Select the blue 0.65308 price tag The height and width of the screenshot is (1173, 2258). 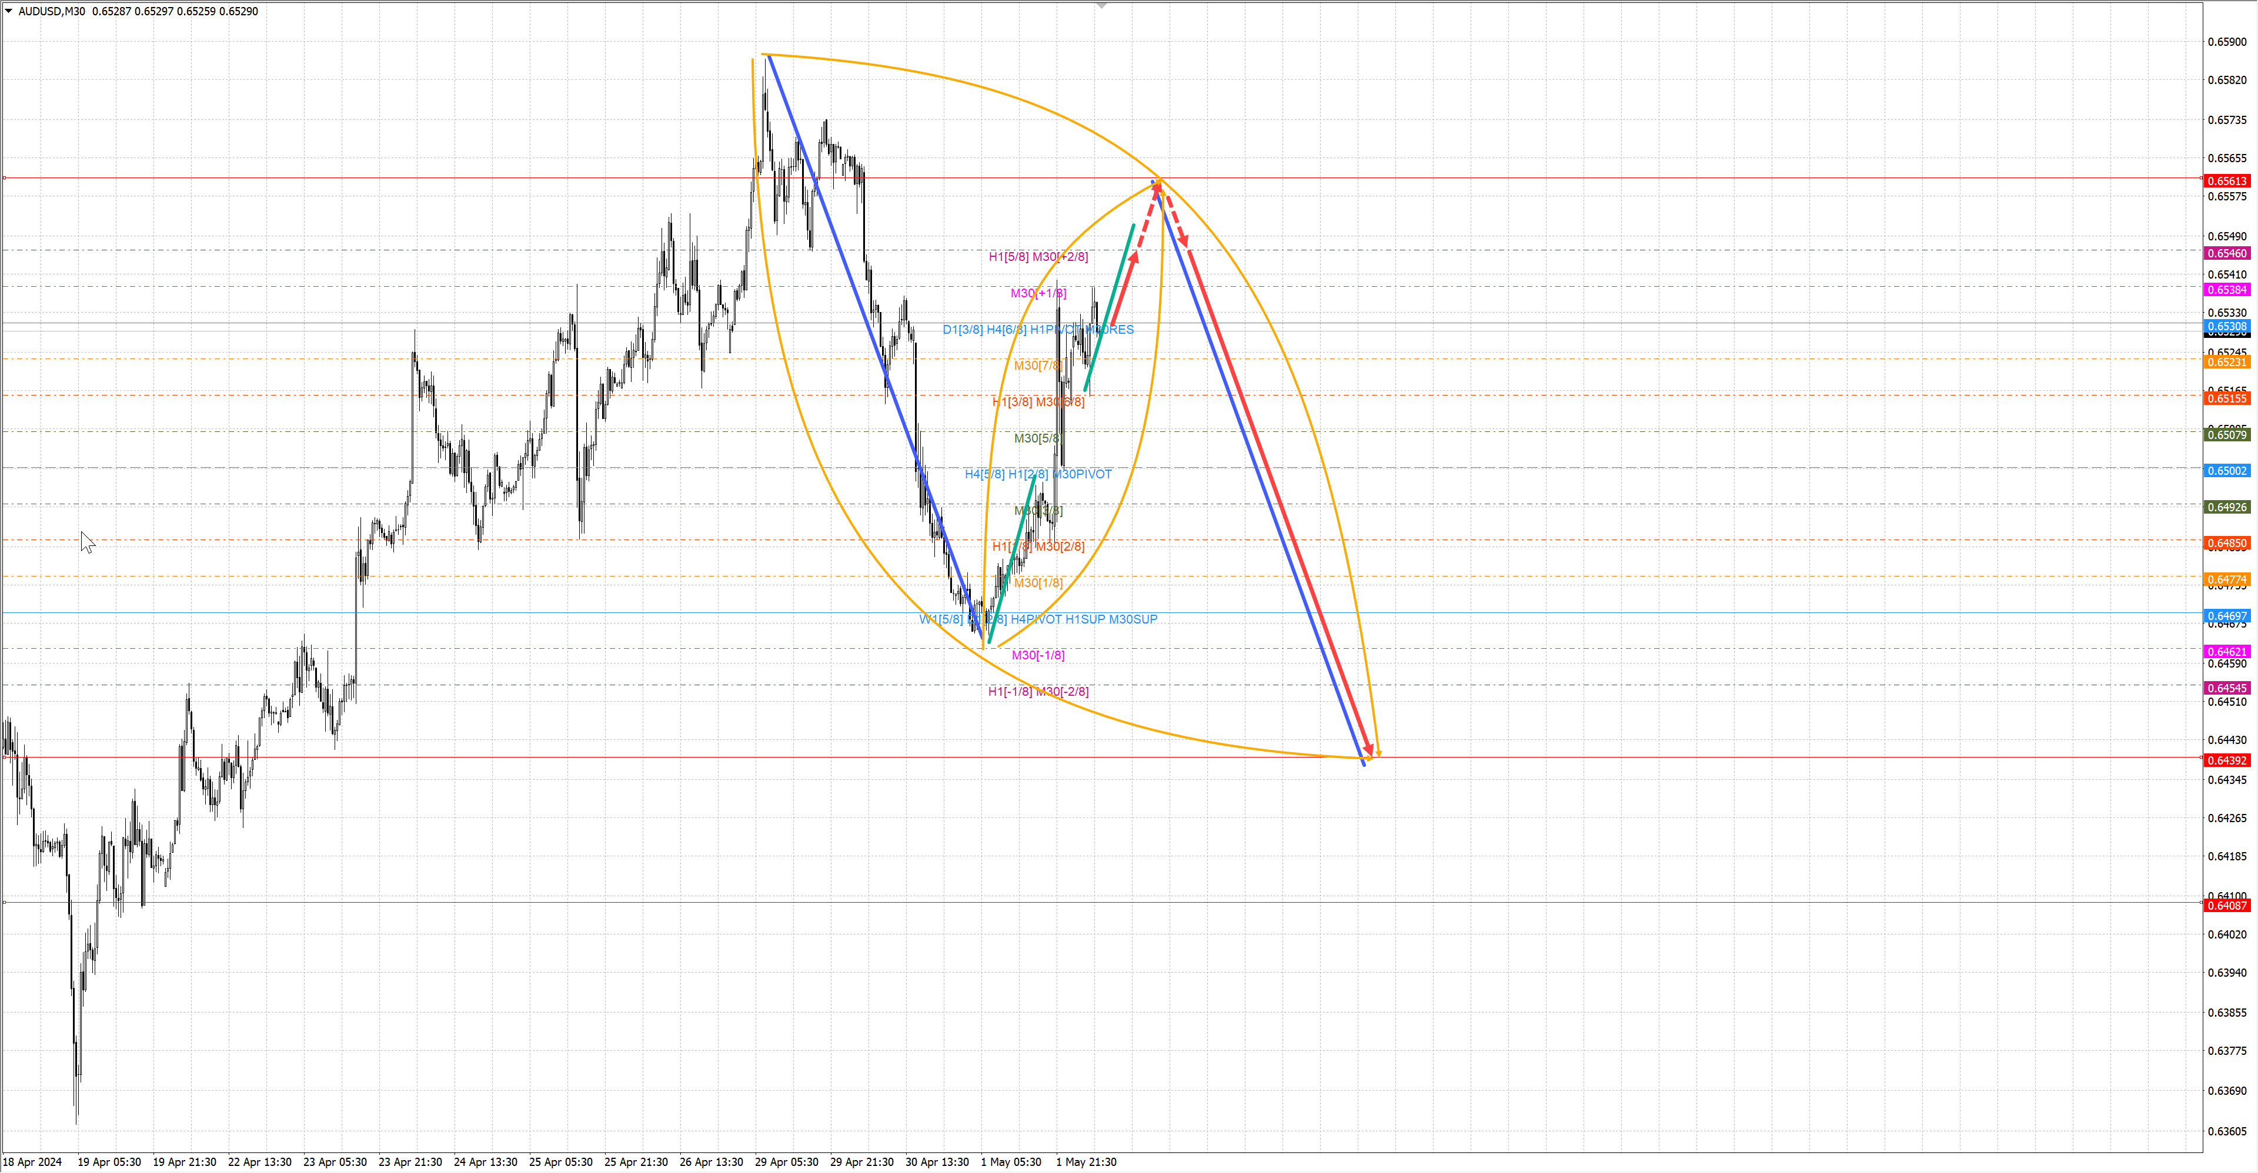point(2226,326)
